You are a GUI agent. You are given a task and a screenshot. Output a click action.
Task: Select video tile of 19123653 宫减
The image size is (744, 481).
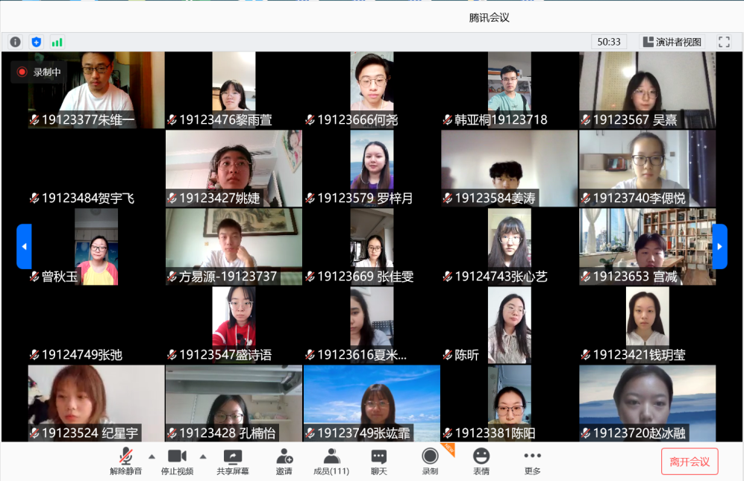(648, 246)
